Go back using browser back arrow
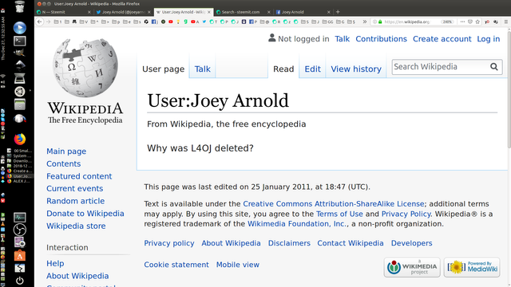This screenshot has width=511, height=287. tap(39, 22)
